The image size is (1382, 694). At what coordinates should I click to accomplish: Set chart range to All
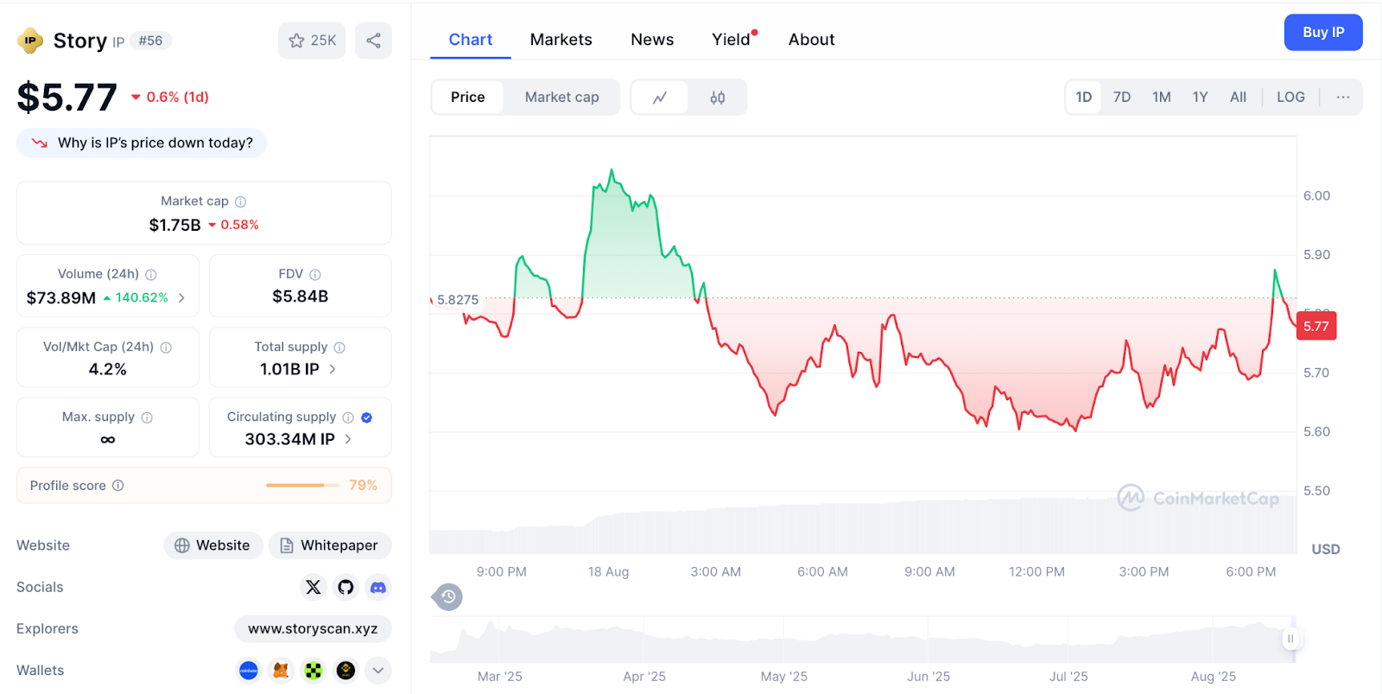[1238, 98]
